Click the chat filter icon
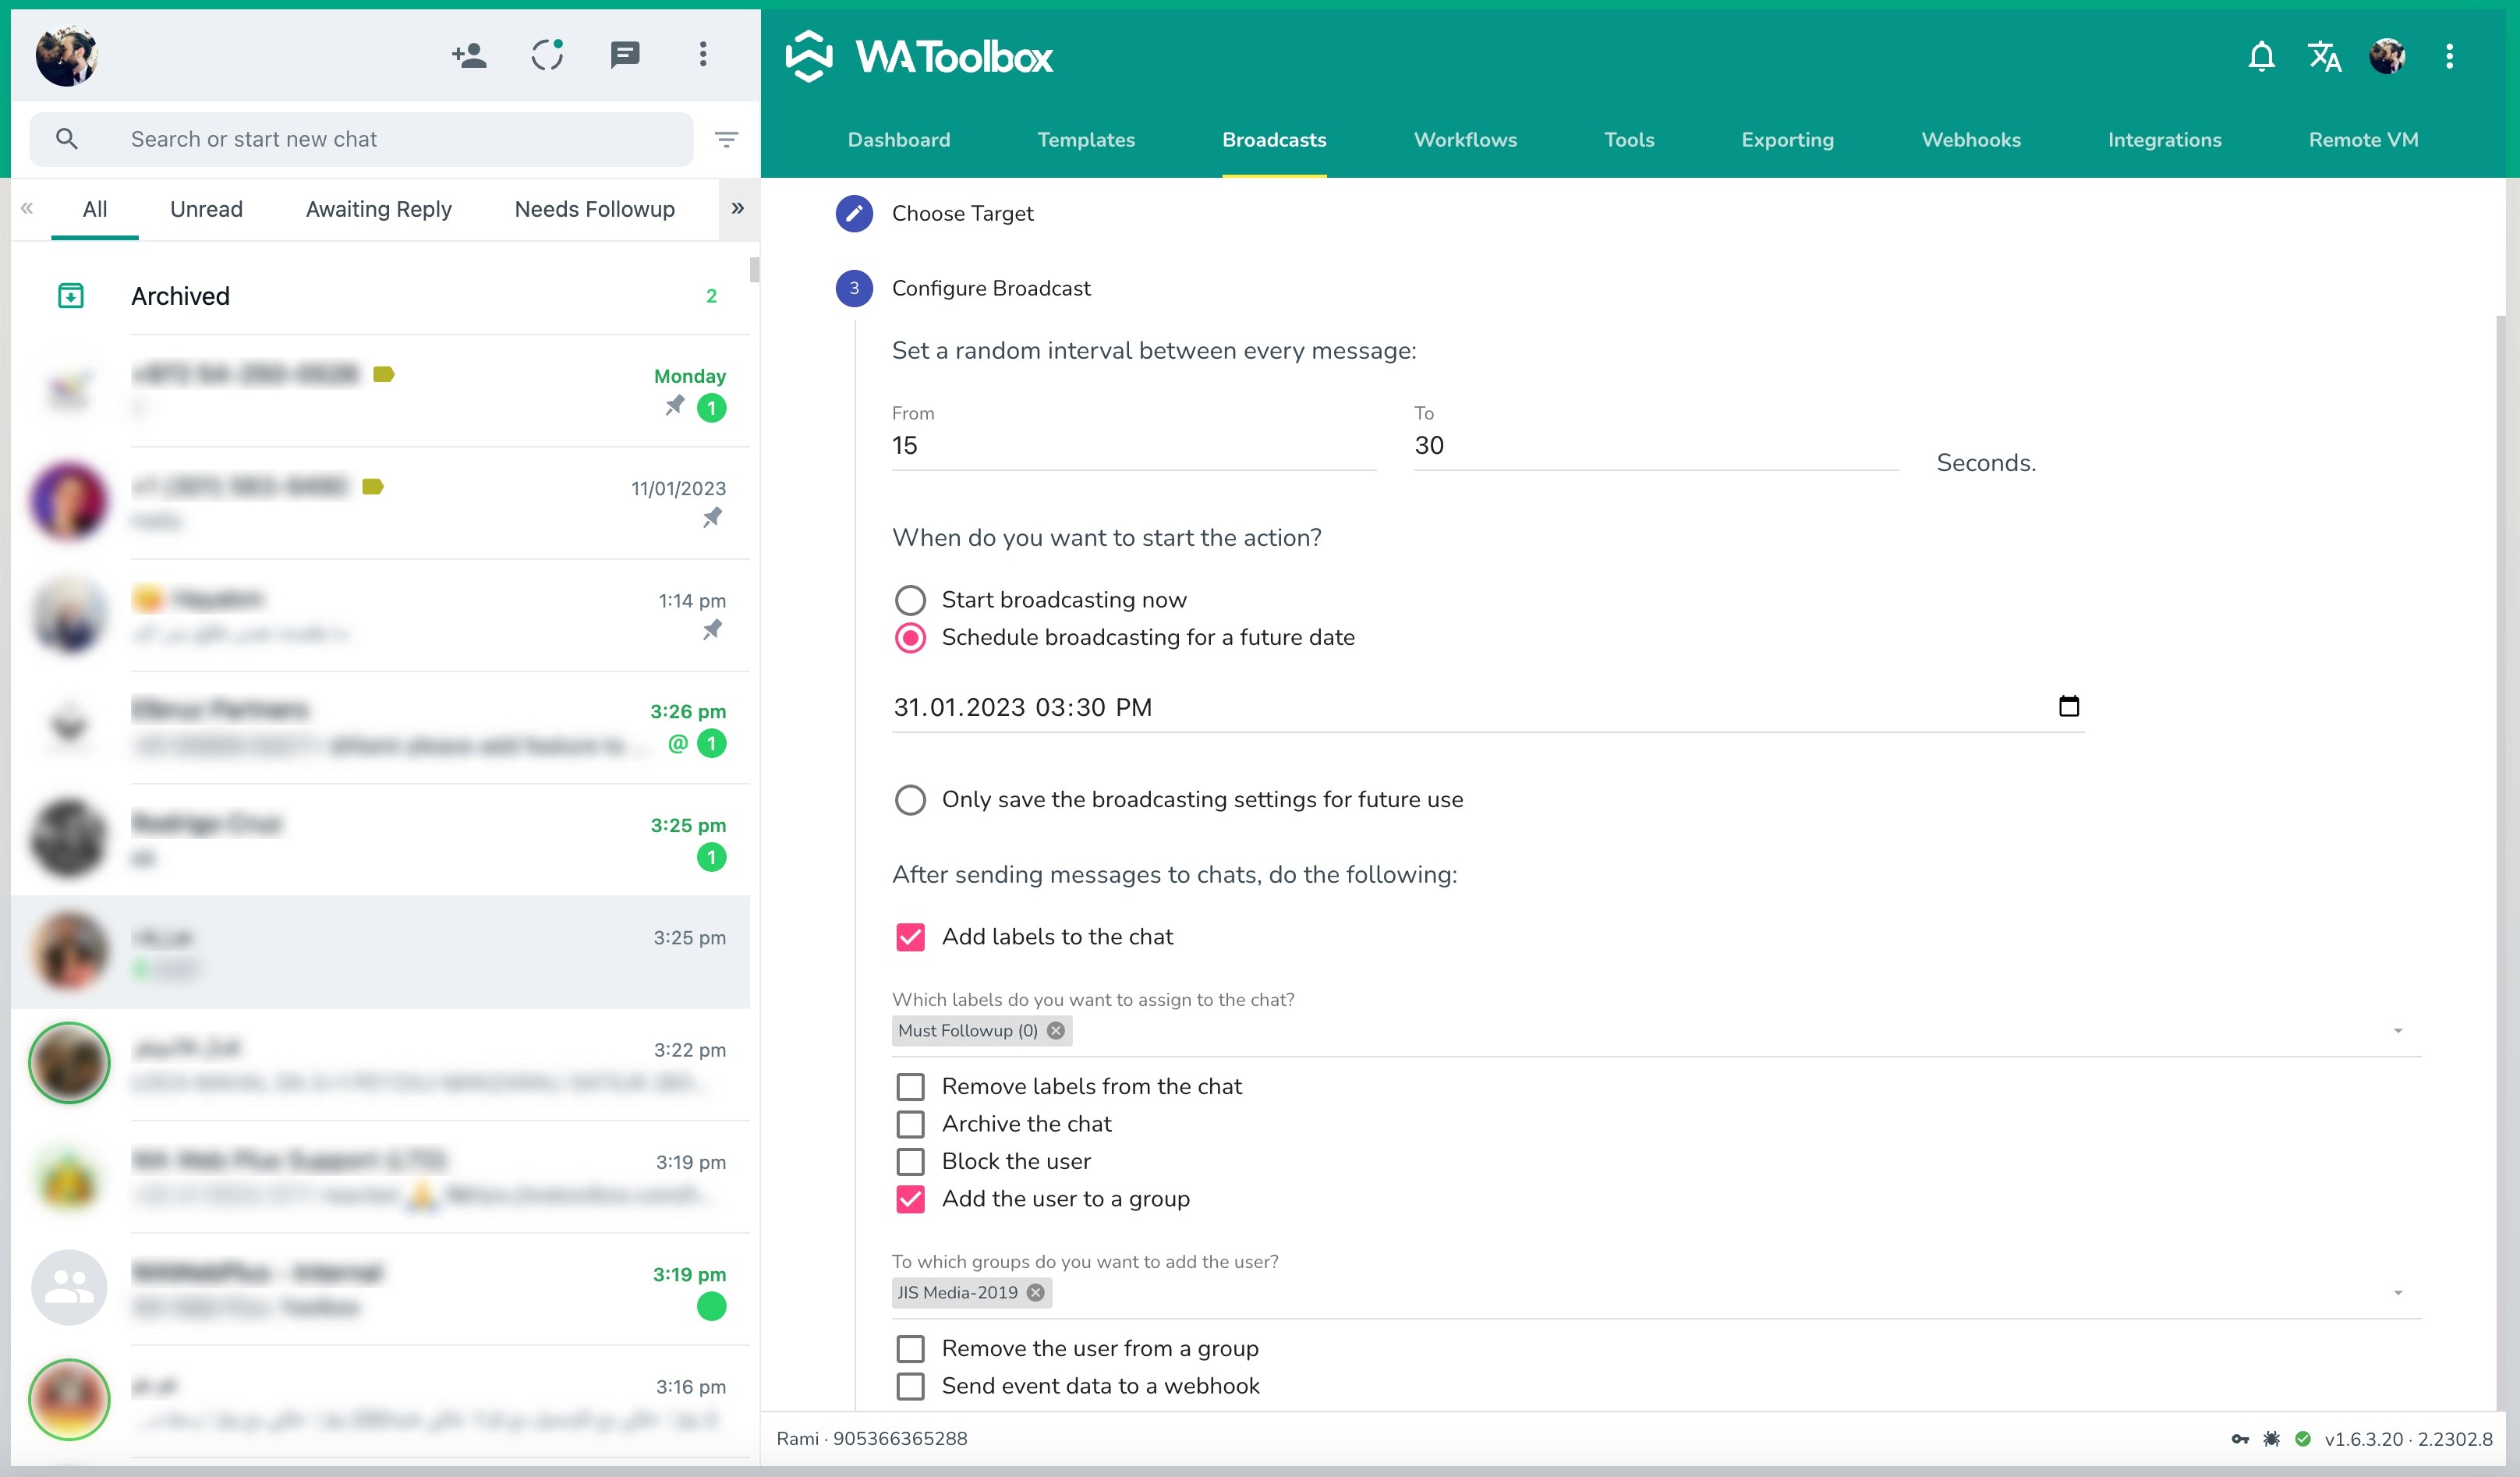2520x1477 pixels. (726, 139)
